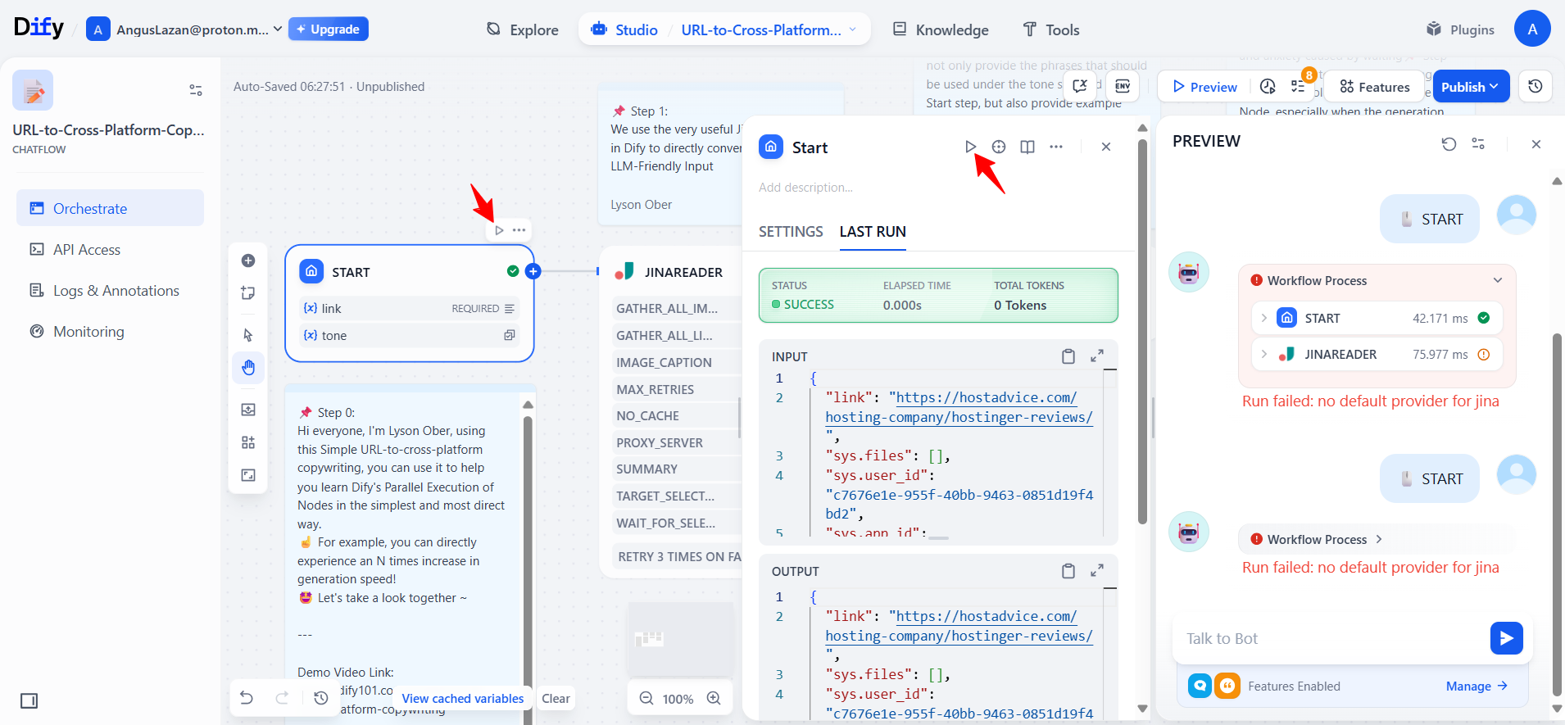Image resolution: width=1565 pixels, height=725 pixels.
Task: Open Orchestrate in the sidebar
Action: (110, 208)
